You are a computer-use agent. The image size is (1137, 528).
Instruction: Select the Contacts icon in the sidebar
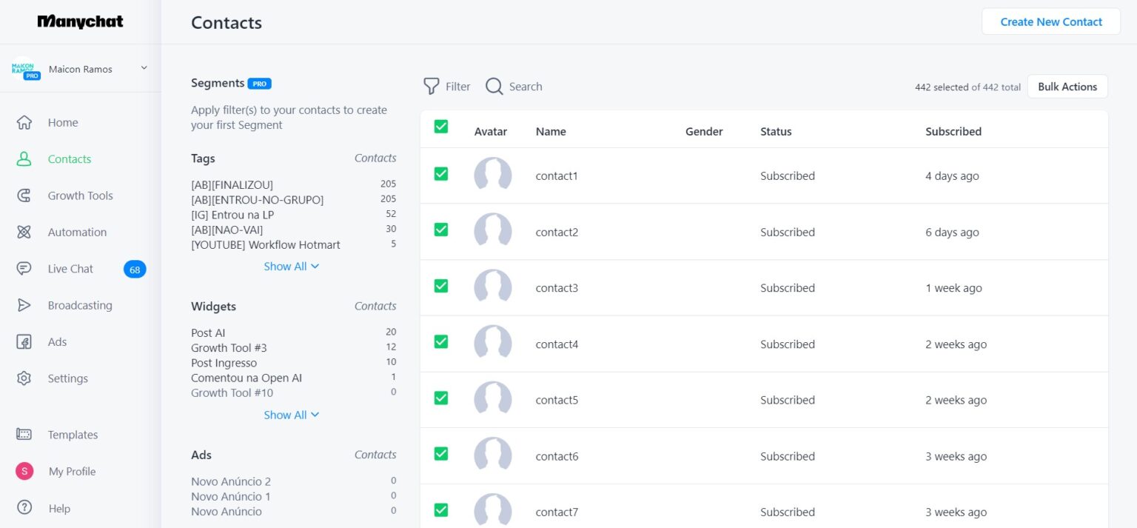click(x=69, y=158)
